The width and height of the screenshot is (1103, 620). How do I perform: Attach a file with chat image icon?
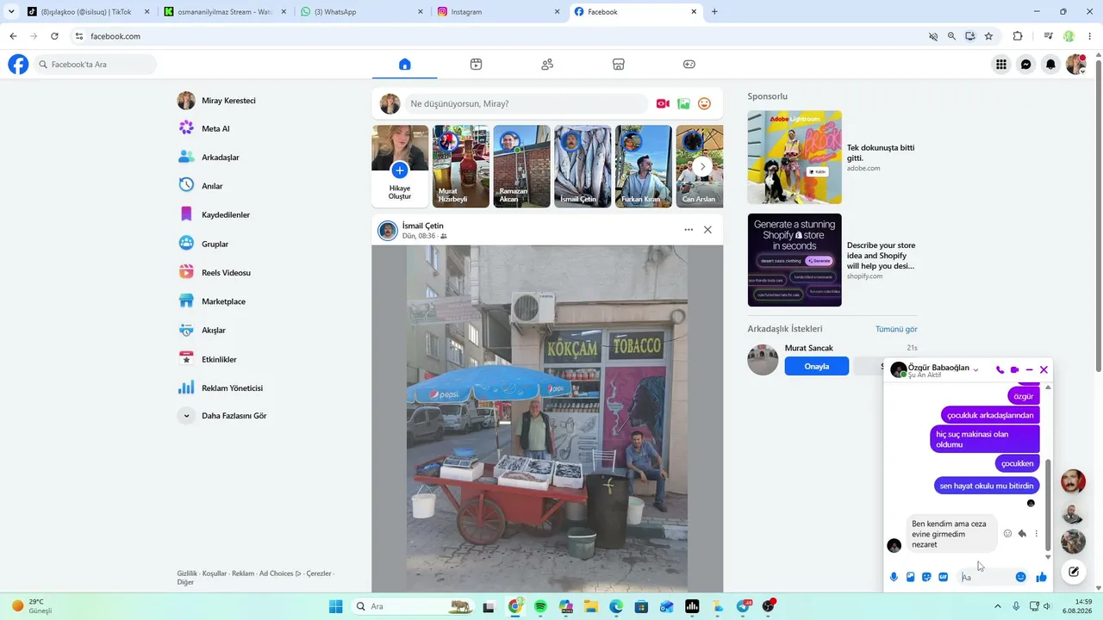[910, 577]
